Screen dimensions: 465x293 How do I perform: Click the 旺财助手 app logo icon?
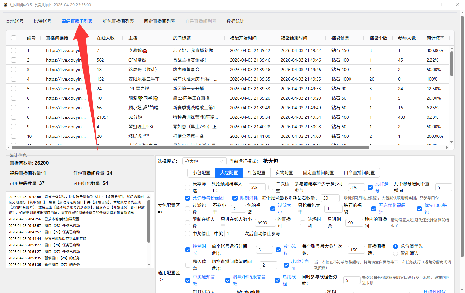click(5, 5)
